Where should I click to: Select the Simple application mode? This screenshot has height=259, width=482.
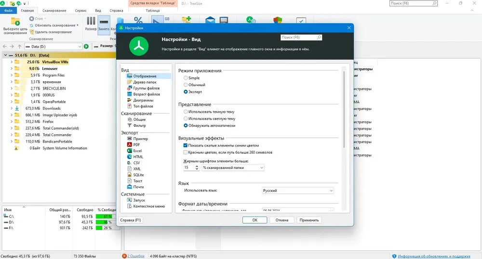[x=186, y=78]
